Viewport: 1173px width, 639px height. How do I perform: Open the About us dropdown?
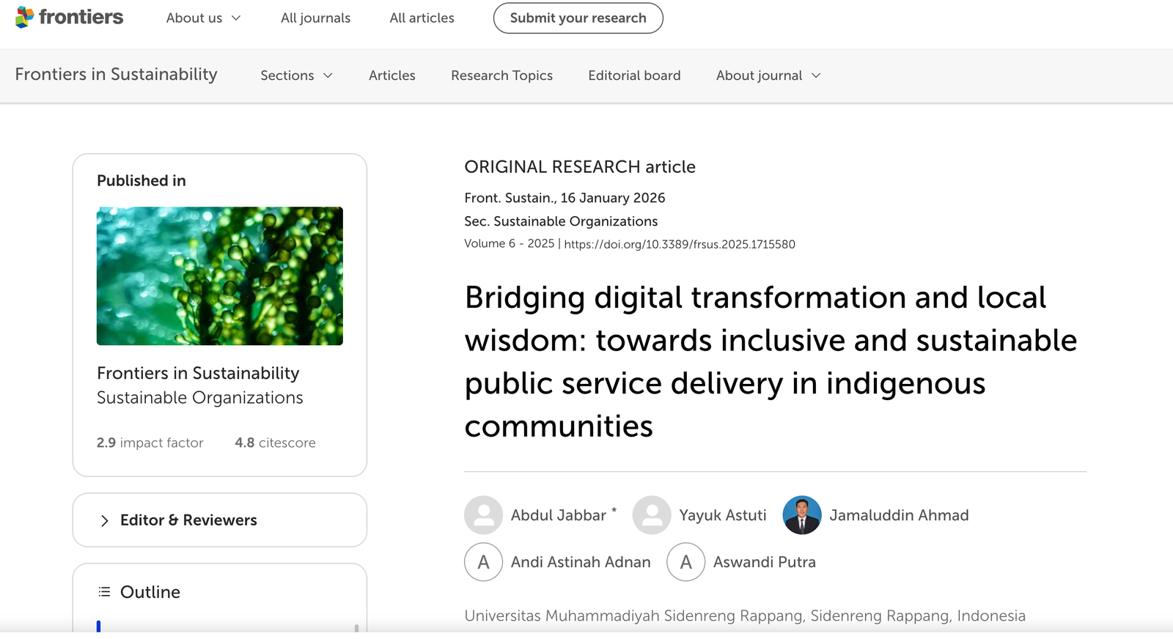pyautogui.click(x=203, y=18)
